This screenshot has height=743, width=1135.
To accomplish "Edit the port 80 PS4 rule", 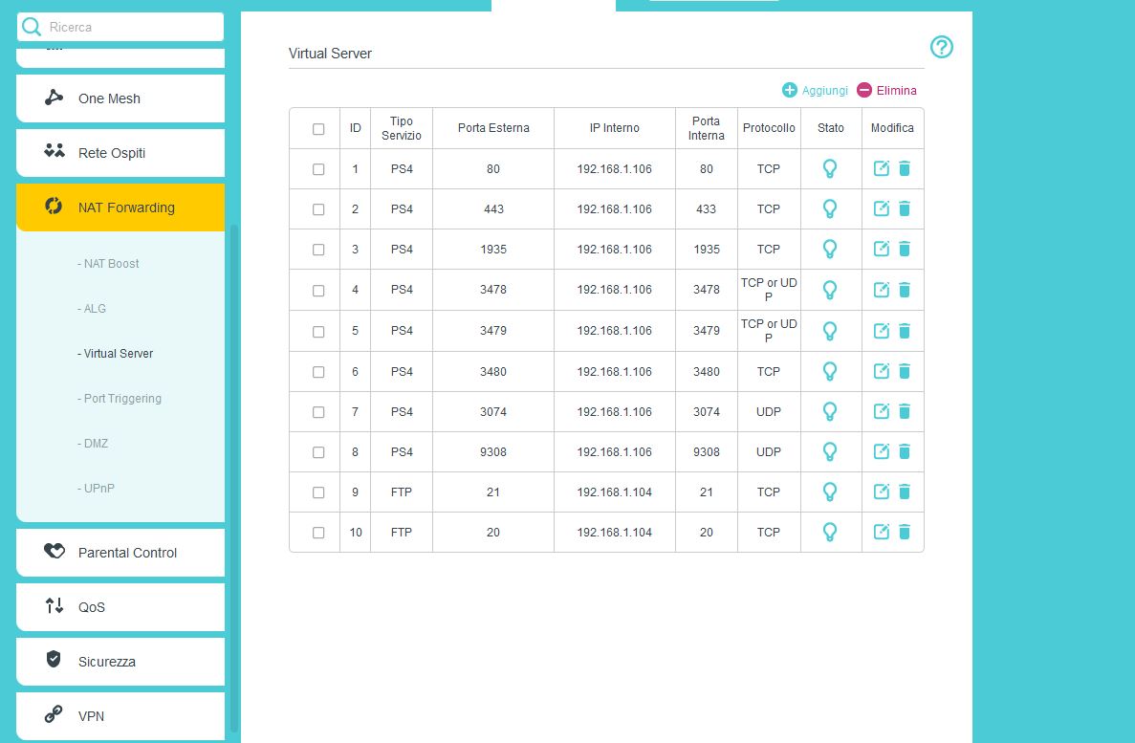I will 882,169.
